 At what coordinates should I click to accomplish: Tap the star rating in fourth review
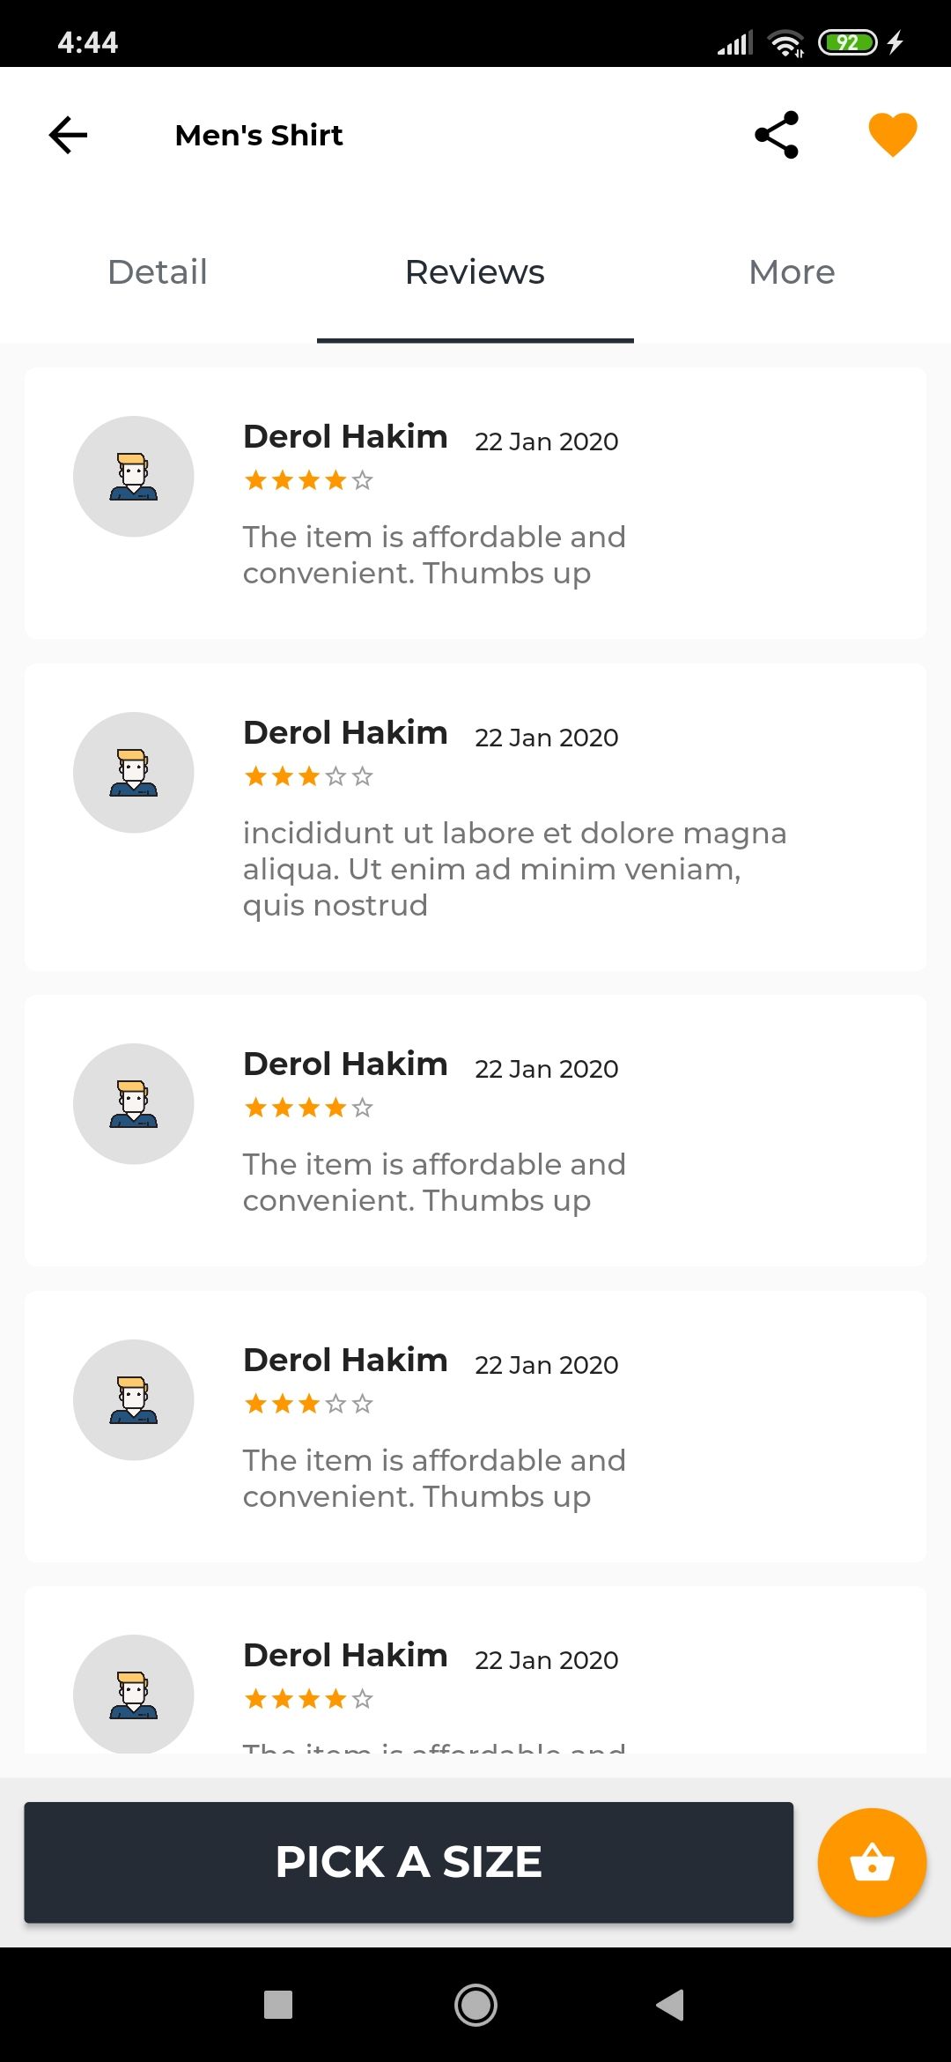308,1404
